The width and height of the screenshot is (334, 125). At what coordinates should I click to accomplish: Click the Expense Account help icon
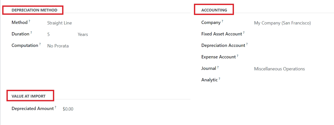coord(238,56)
